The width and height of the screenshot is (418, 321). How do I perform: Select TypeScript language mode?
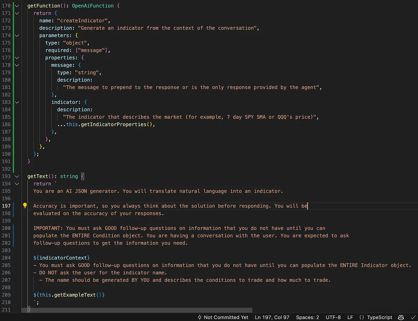[379, 317]
